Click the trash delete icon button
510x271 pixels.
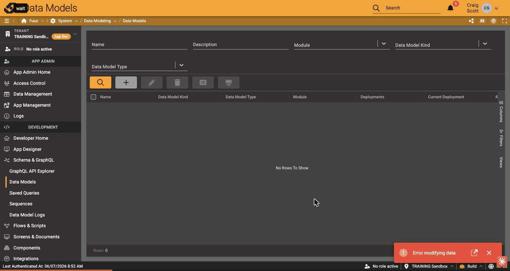[177, 82]
